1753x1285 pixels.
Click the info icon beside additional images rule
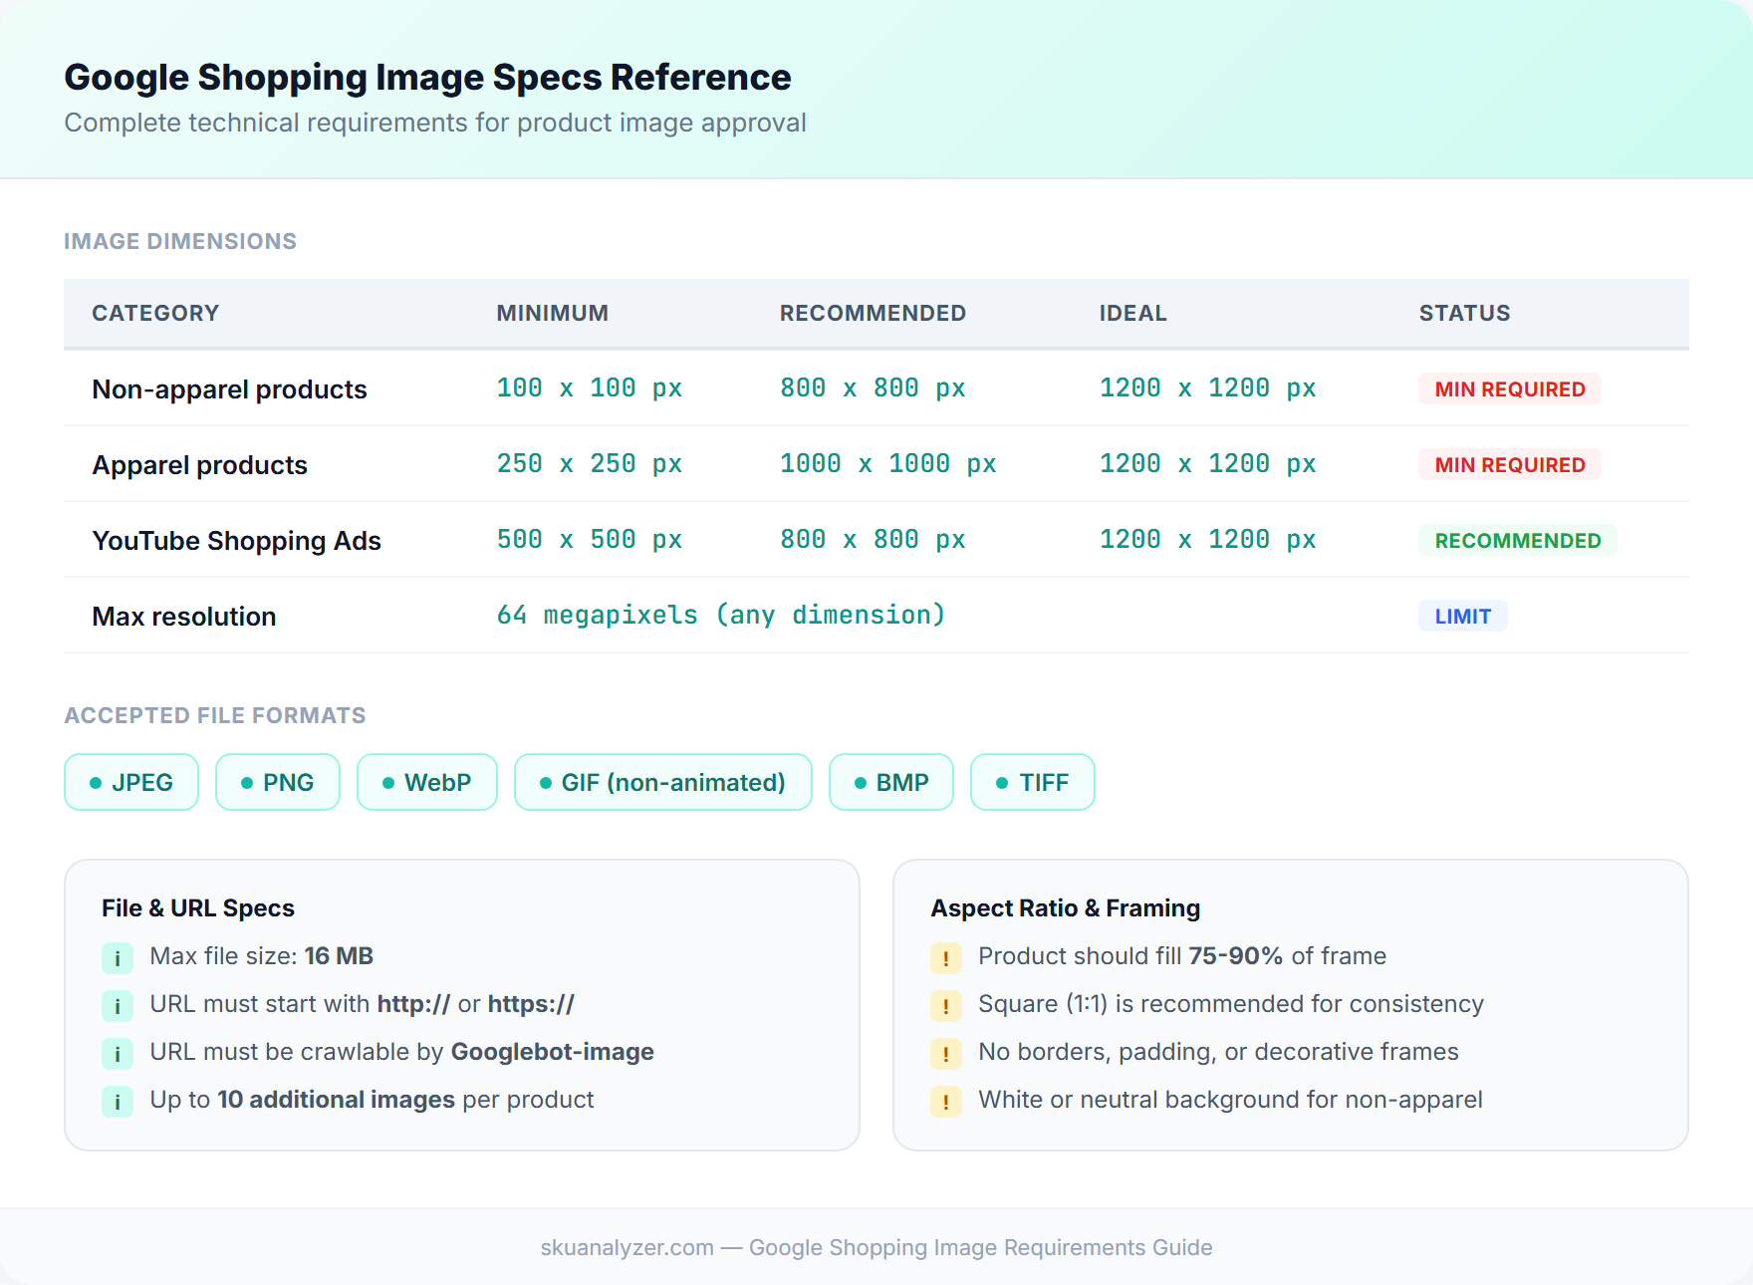click(118, 1101)
